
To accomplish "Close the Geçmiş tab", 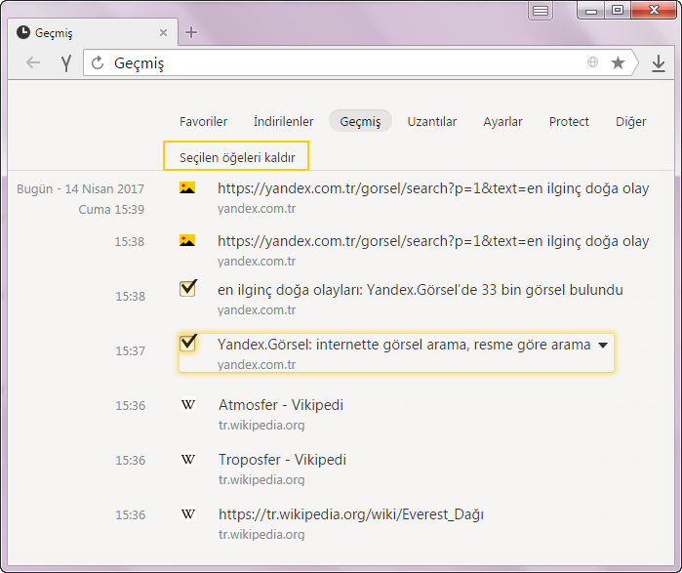I will 164,32.
